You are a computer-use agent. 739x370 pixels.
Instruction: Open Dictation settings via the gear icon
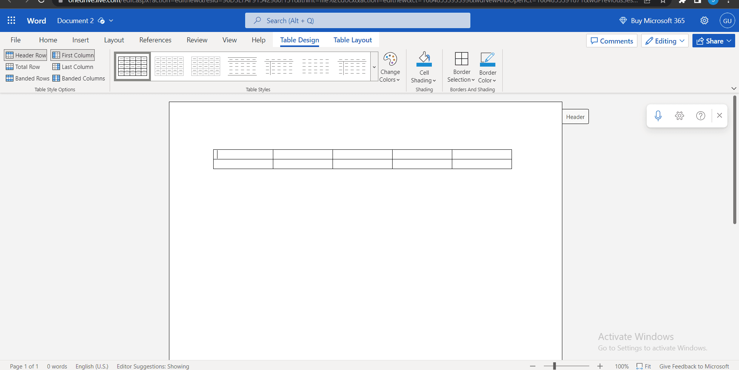point(679,116)
